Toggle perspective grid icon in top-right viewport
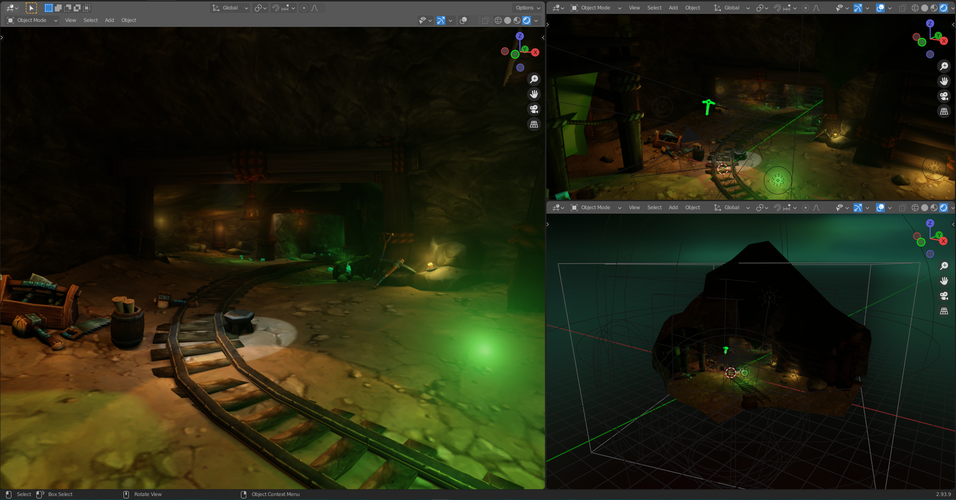 [944, 111]
